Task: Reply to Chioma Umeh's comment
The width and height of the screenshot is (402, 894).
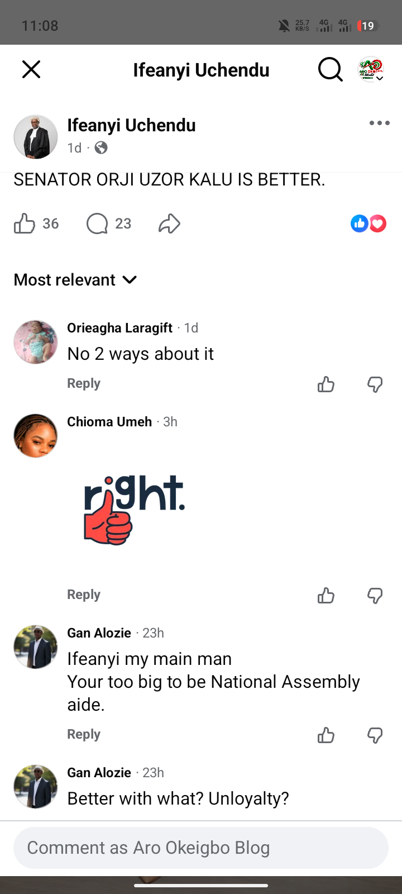Action: (84, 595)
